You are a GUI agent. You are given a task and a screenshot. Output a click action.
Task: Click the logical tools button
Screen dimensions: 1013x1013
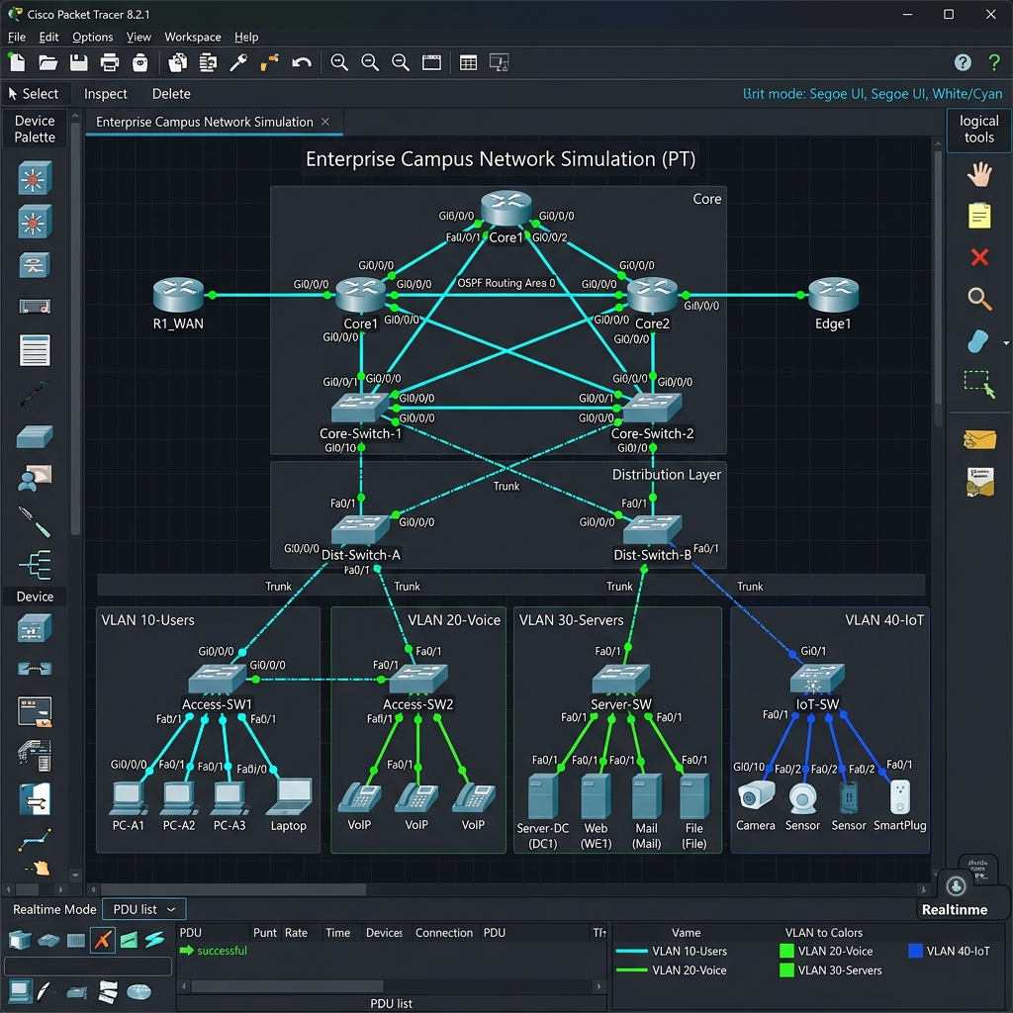[x=978, y=130]
